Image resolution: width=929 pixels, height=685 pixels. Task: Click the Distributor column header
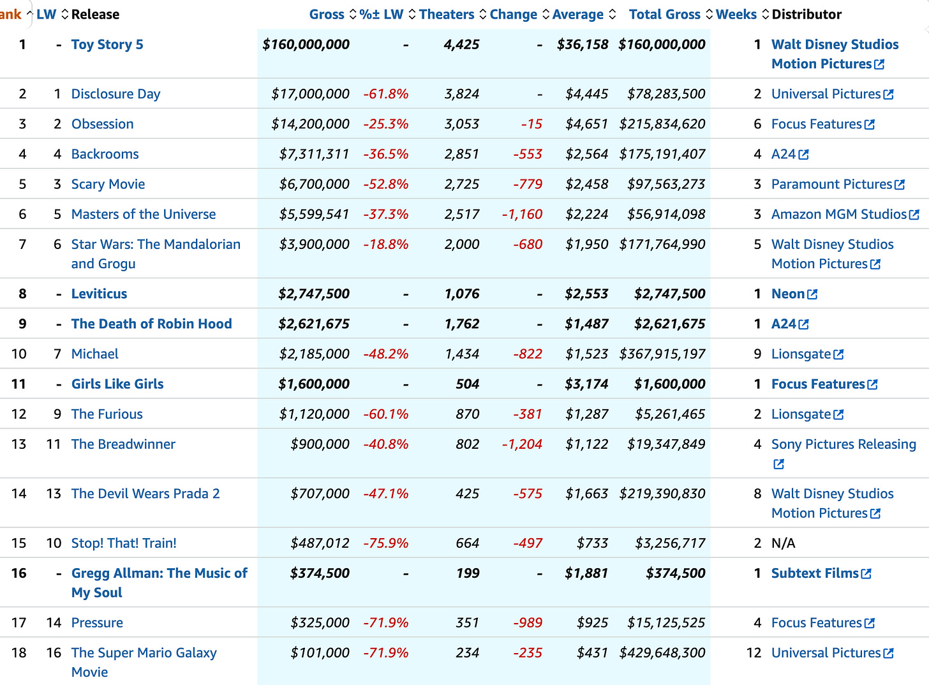tap(806, 14)
